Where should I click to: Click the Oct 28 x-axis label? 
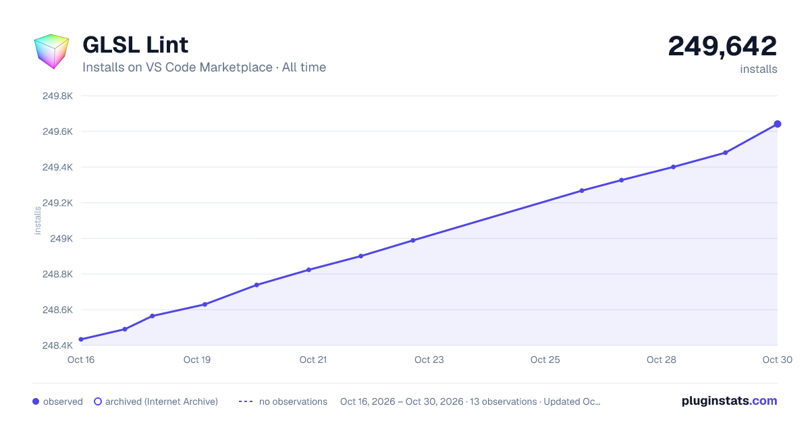(x=661, y=360)
